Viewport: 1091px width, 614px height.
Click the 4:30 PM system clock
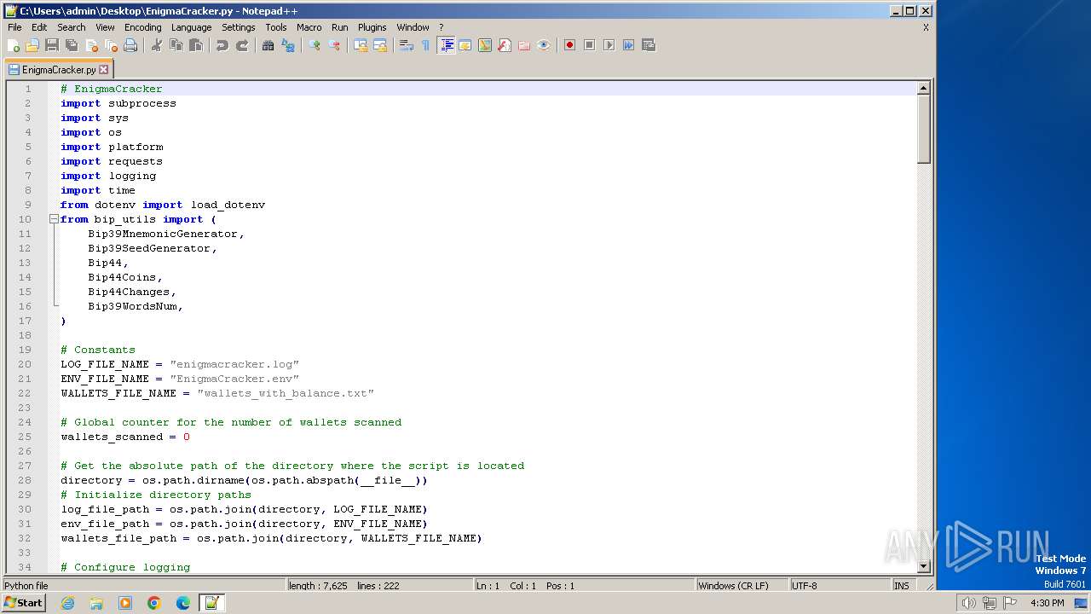tap(1047, 603)
